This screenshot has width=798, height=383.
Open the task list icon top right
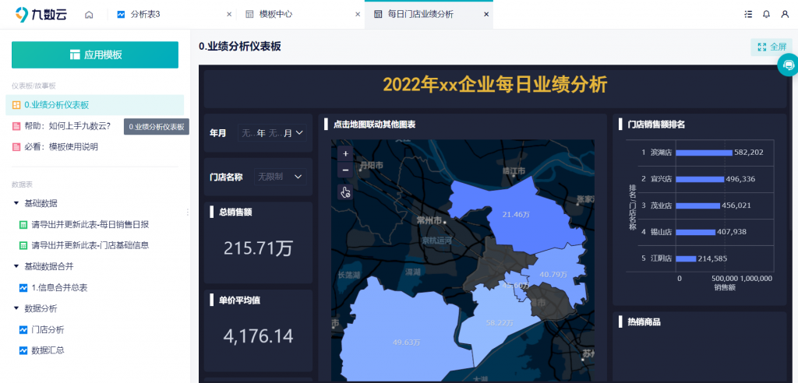point(749,14)
